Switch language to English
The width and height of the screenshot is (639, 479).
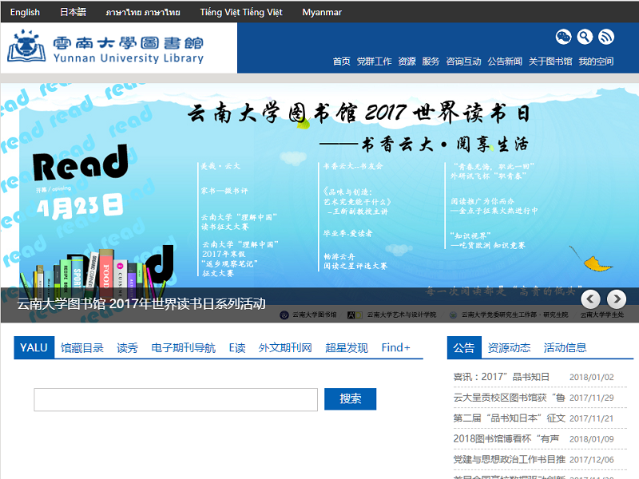(25, 12)
